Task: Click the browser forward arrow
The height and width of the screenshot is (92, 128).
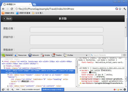Action: point(7,9)
